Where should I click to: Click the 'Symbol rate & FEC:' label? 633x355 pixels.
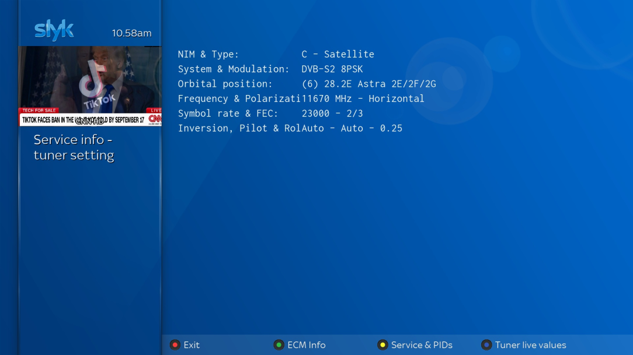[228, 113]
